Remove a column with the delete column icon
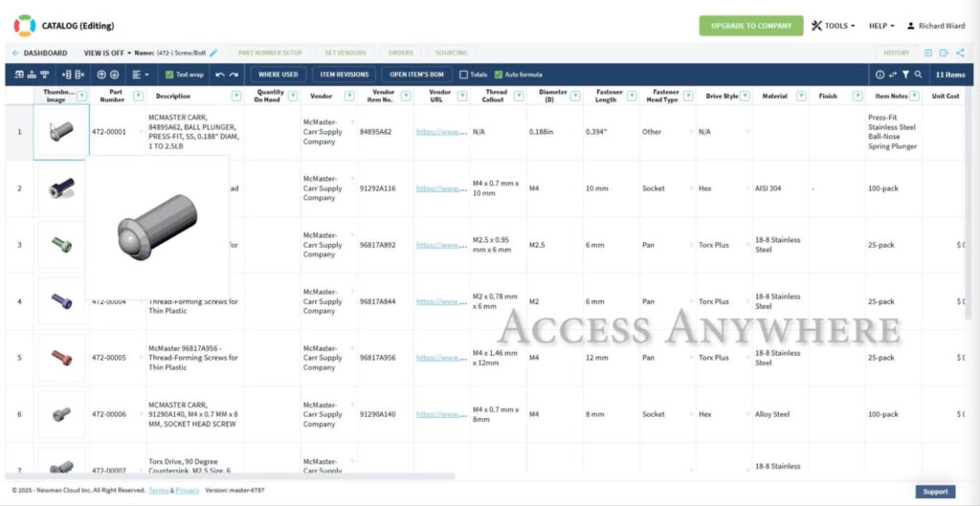 click(79, 75)
